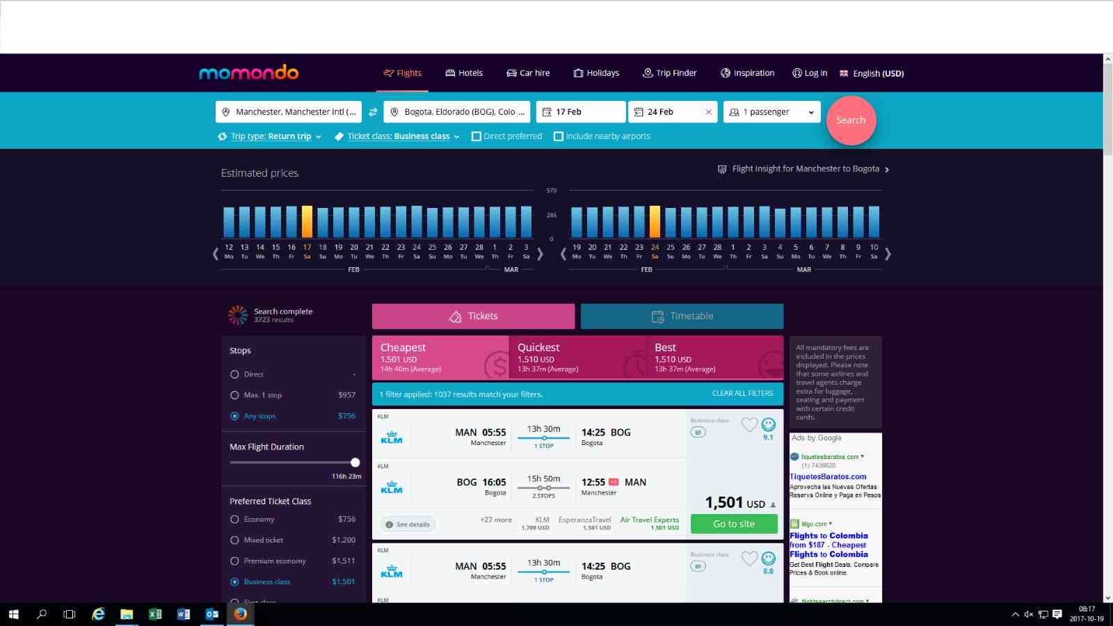Sort results by Quickest
Viewport: 1113px width, 626px height.
577,358
